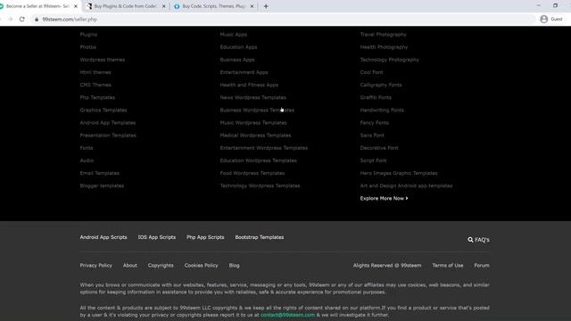Image resolution: width=571 pixels, height=321 pixels.
Task: Open Food Wordpress Templates link
Action: 252,173
